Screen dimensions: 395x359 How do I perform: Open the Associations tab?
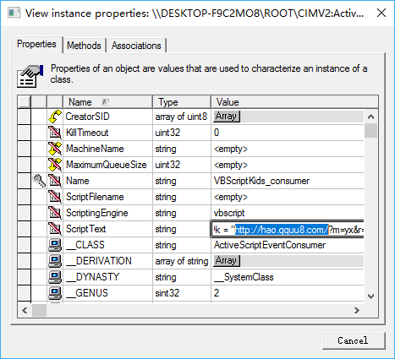tap(136, 46)
